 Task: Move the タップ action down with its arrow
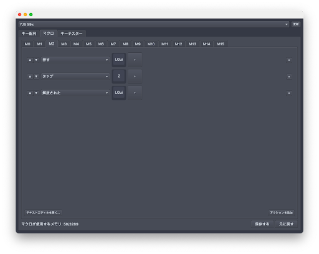coord(36,76)
